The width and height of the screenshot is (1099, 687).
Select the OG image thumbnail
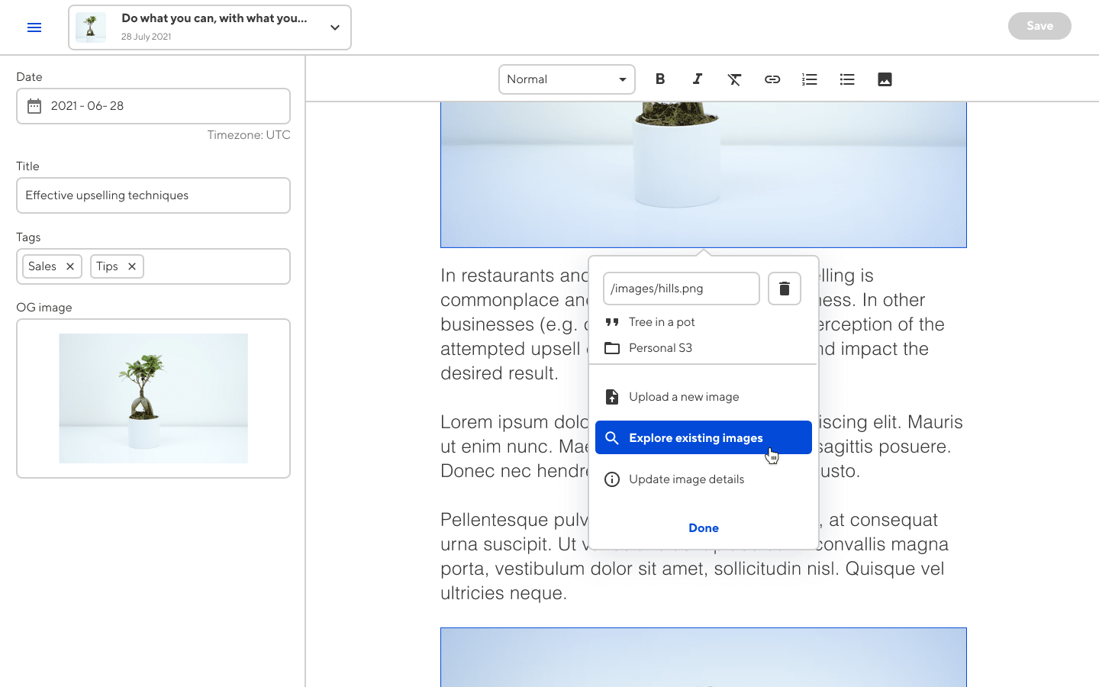[153, 398]
